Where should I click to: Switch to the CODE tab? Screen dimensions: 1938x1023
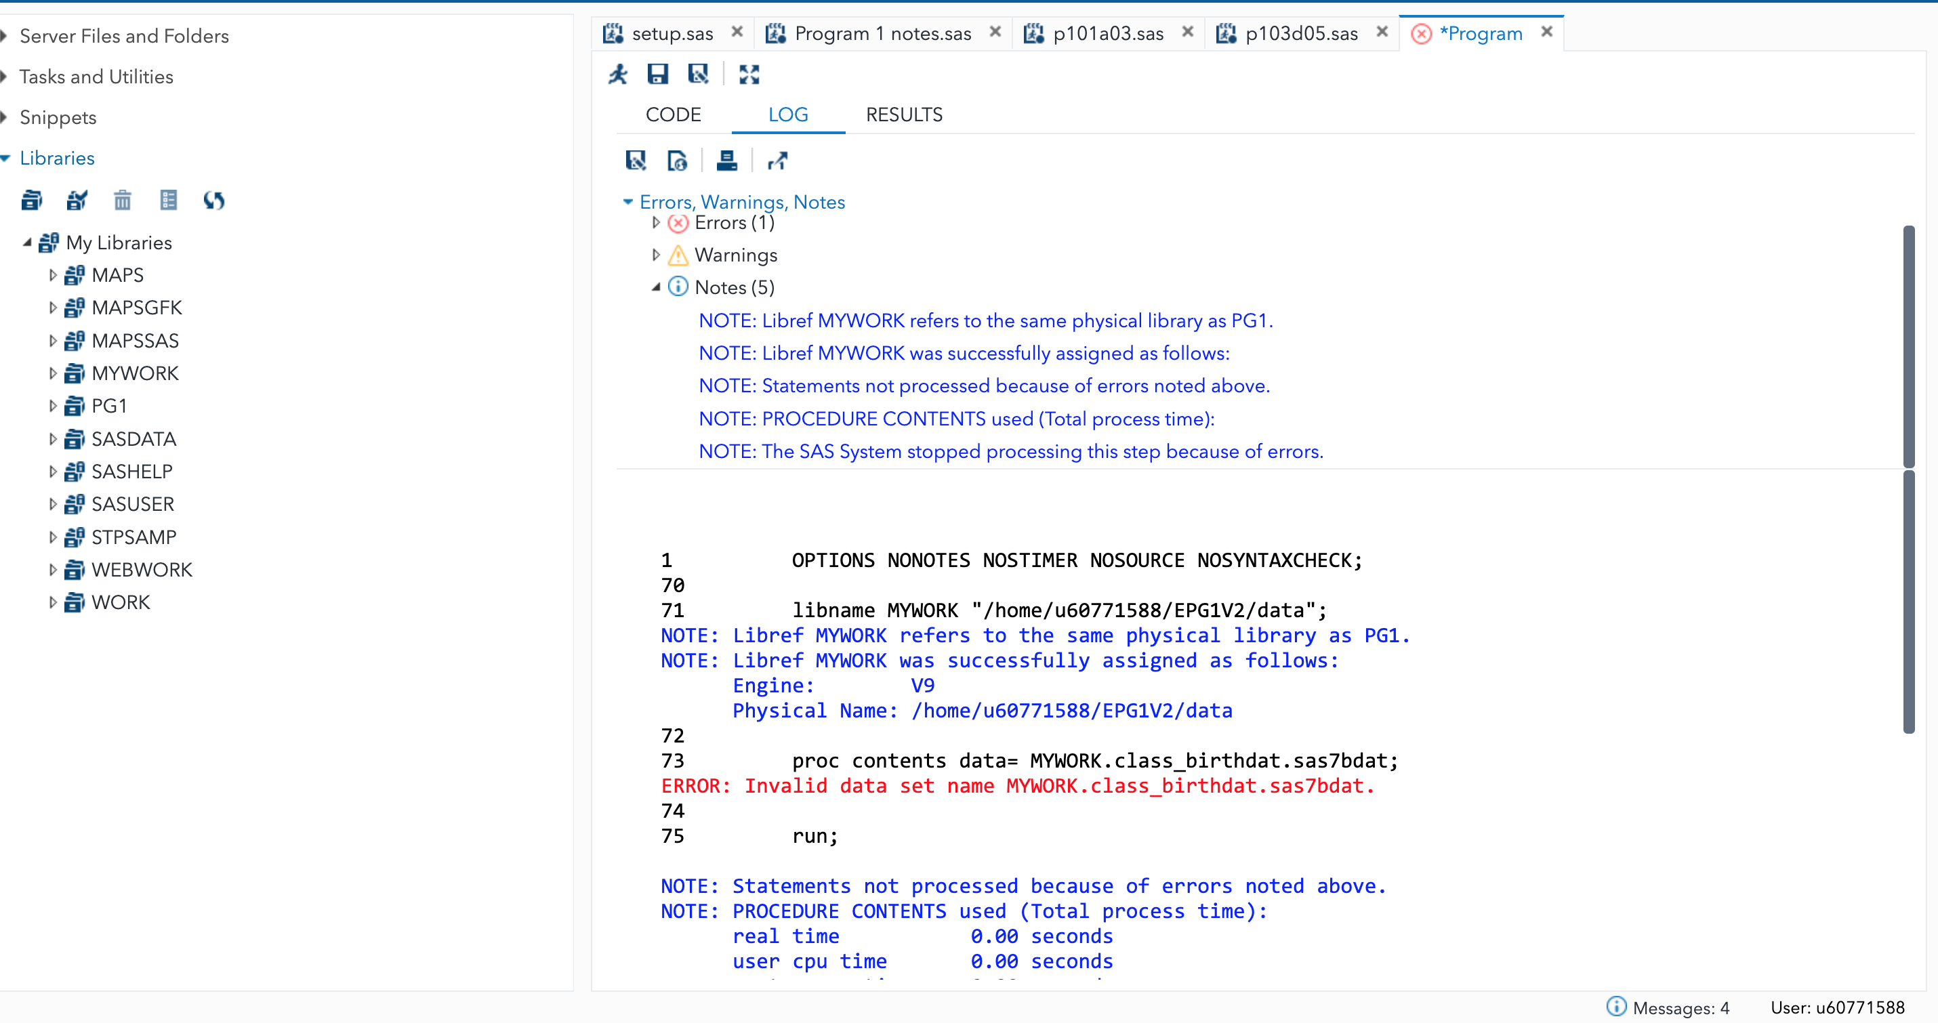tap(673, 114)
